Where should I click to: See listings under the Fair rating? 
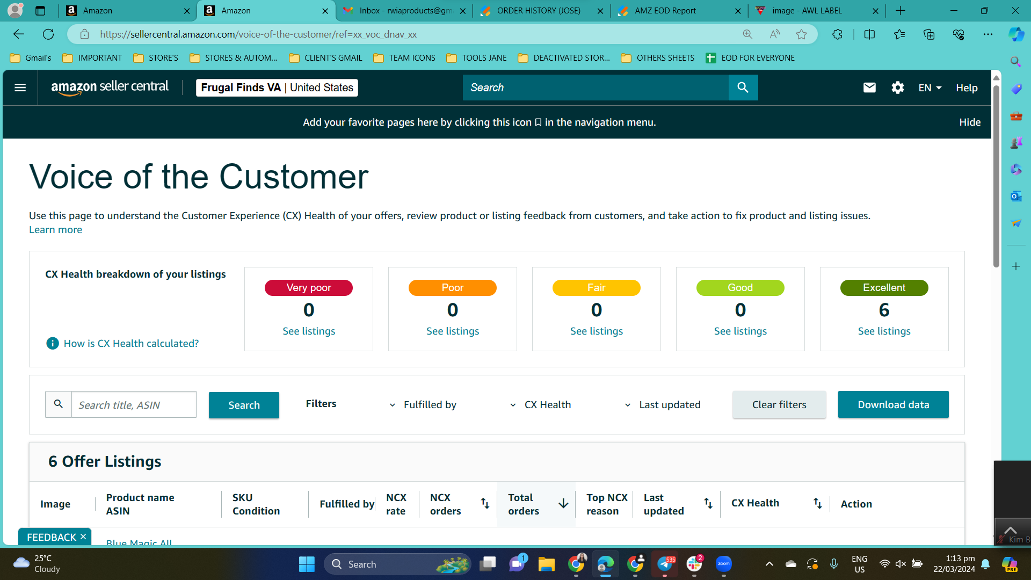(x=597, y=331)
